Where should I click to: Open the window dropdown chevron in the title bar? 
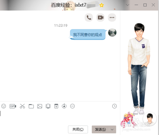[128, 5]
